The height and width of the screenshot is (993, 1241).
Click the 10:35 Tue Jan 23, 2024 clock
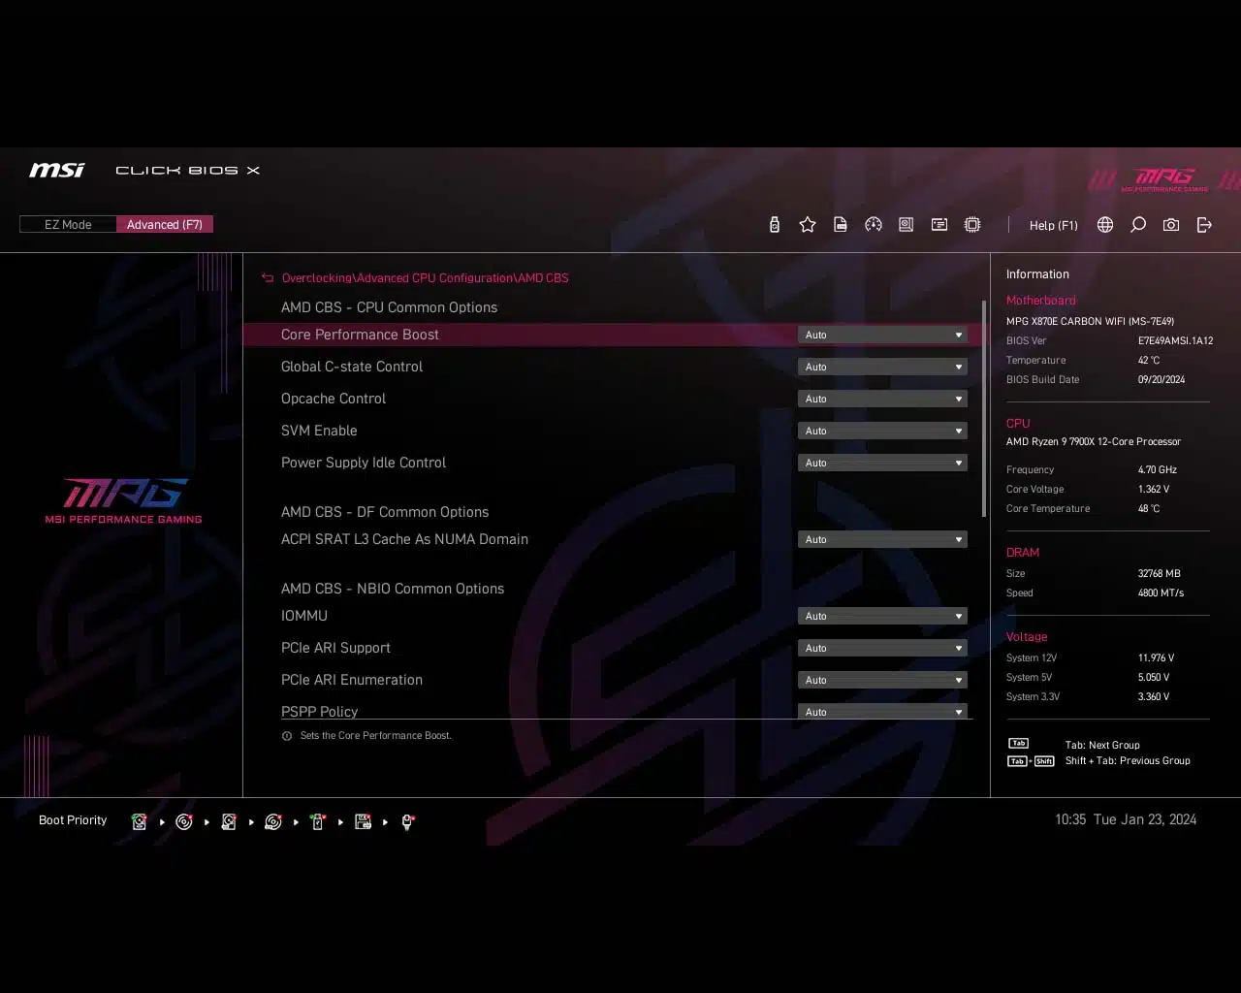[x=1126, y=819]
